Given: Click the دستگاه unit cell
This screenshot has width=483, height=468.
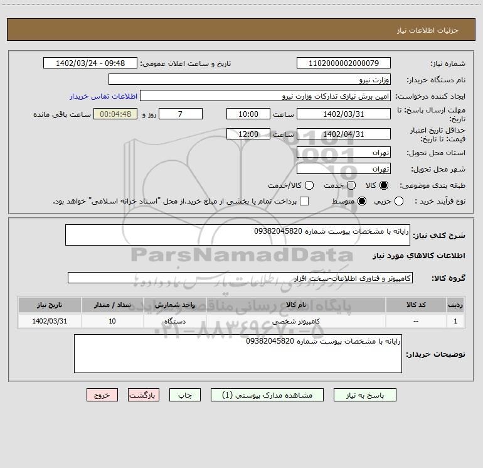Looking at the screenshot, I should tap(175, 321).
